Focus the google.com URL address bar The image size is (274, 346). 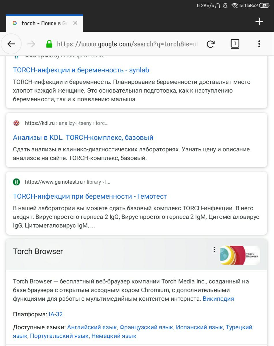pyautogui.click(x=127, y=44)
